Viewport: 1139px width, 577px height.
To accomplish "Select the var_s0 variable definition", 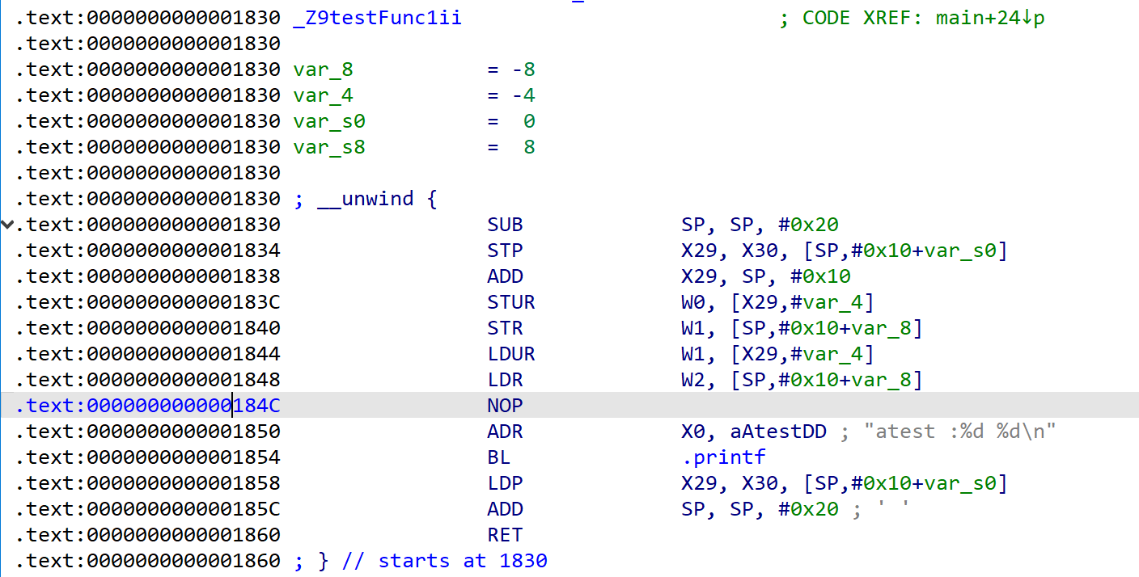I will tap(329, 121).
